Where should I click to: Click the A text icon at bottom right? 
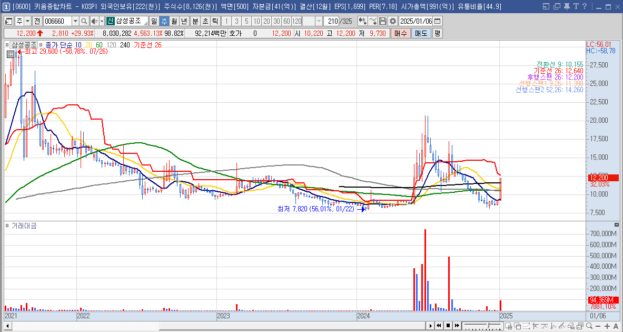616,326
